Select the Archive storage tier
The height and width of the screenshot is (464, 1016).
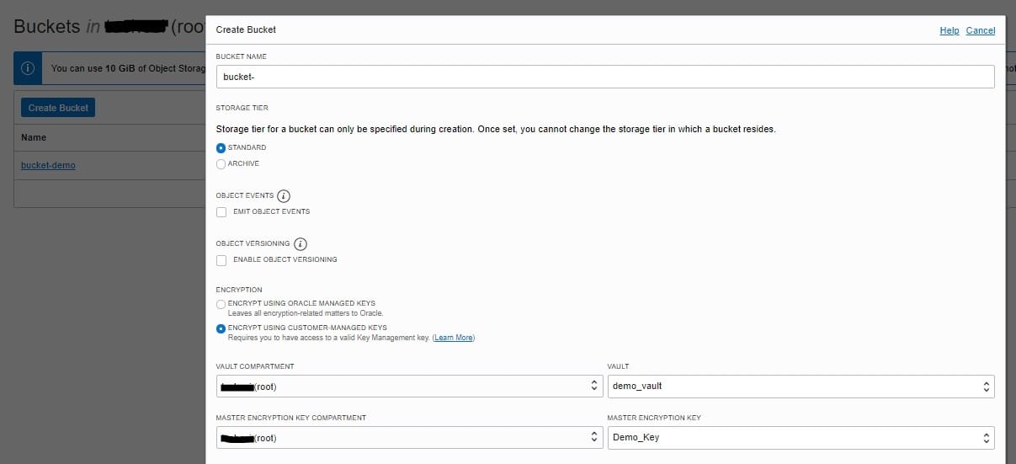[221, 163]
